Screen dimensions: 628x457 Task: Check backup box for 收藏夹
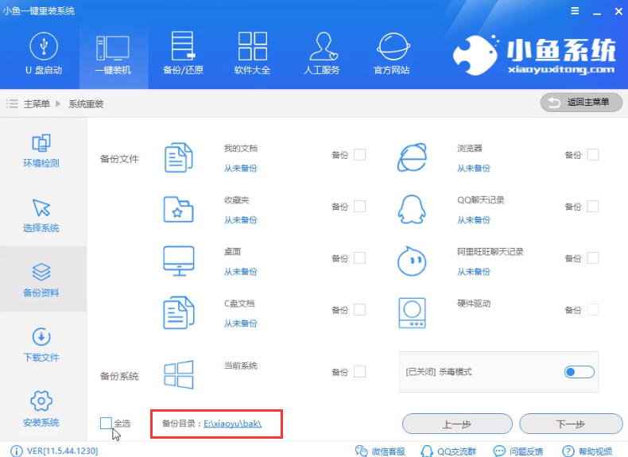(359, 207)
